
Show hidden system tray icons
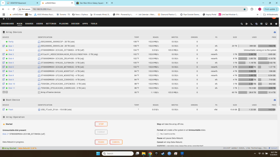point(255,153)
